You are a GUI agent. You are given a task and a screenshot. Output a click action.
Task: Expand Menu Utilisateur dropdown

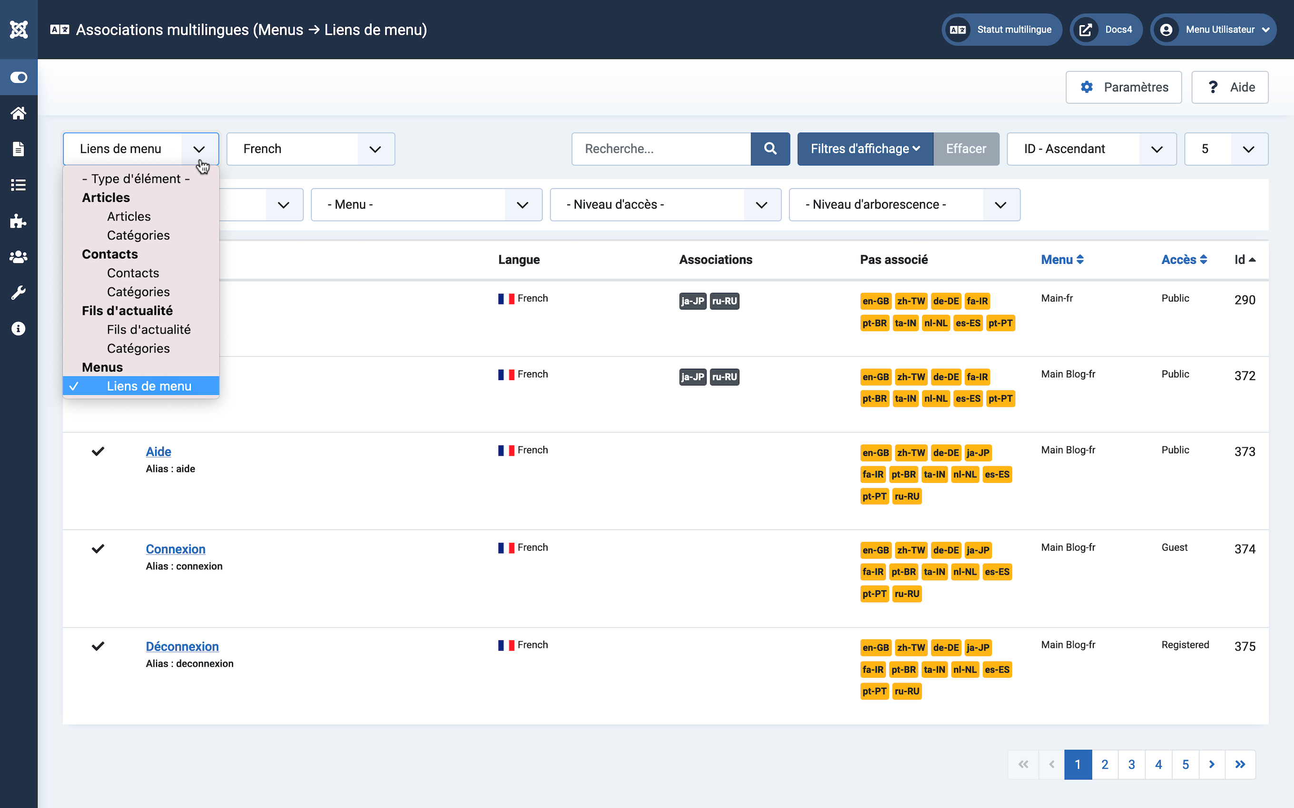click(1213, 29)
